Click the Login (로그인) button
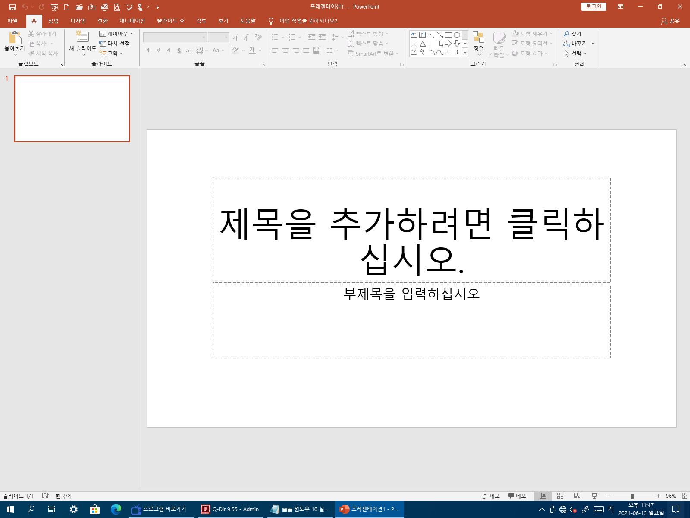 (x=594, y=6)
